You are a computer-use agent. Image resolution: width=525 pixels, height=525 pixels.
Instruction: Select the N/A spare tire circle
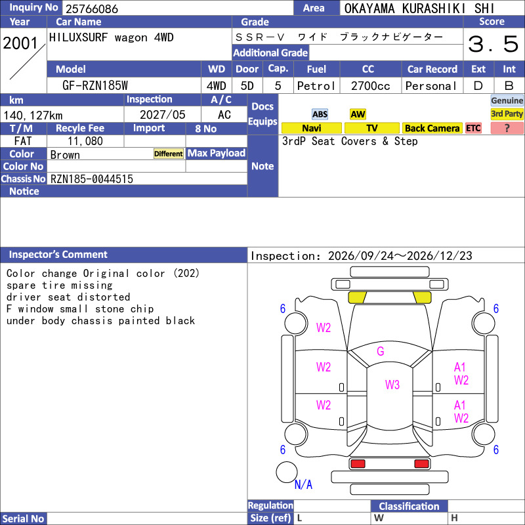point(287,472)
